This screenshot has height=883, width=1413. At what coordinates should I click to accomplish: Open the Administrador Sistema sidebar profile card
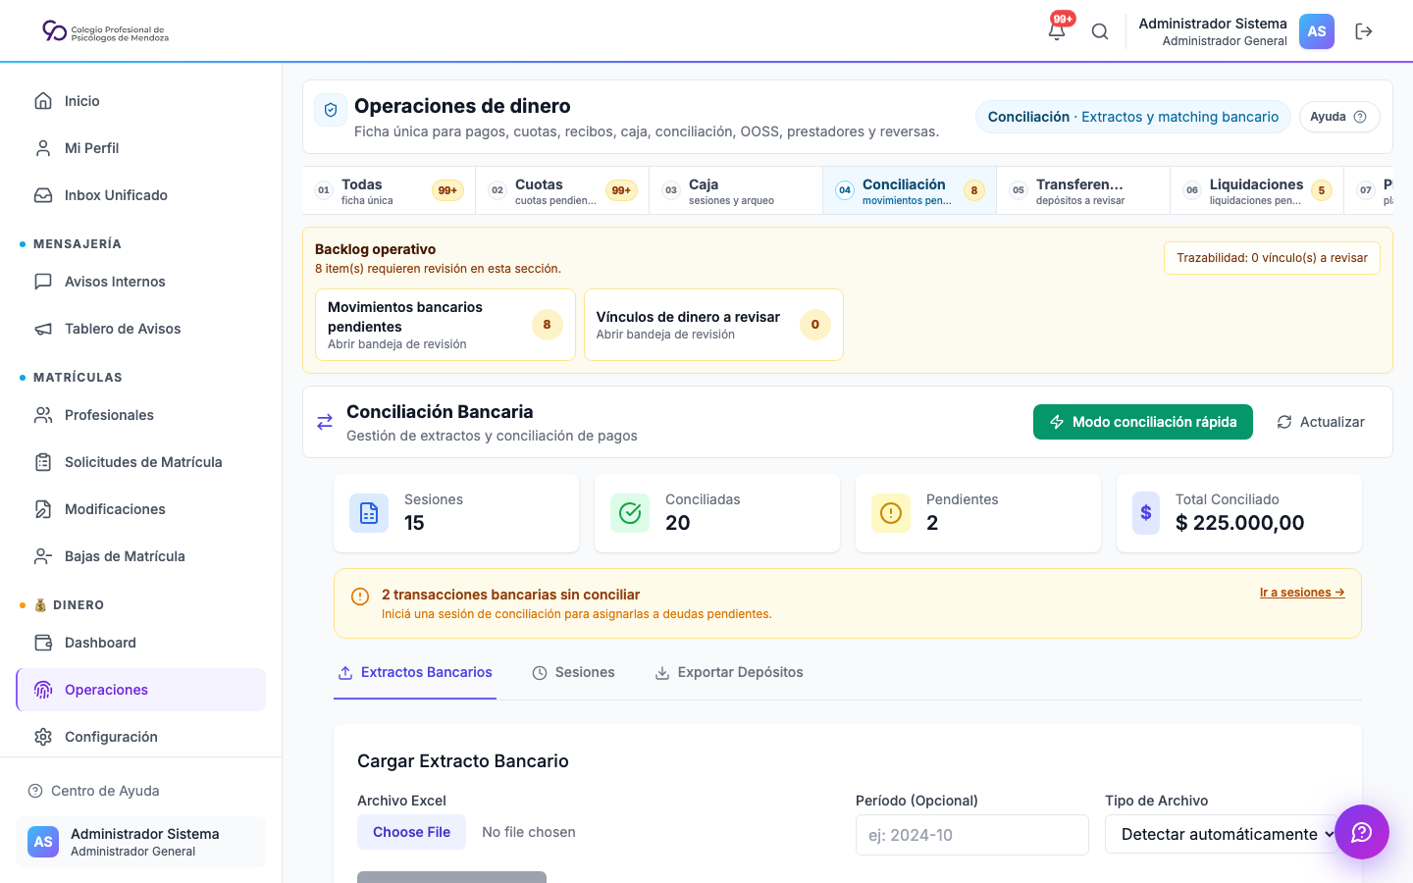(x=140, y=842)
